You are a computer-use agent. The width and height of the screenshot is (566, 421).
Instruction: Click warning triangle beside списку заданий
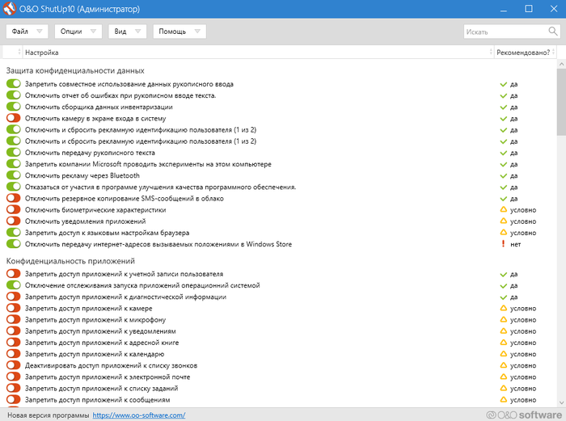point(503,388)
